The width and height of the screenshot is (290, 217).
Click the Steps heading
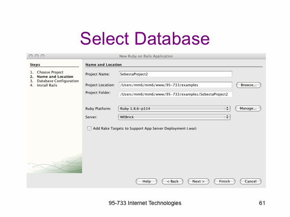tap(35, 65)
